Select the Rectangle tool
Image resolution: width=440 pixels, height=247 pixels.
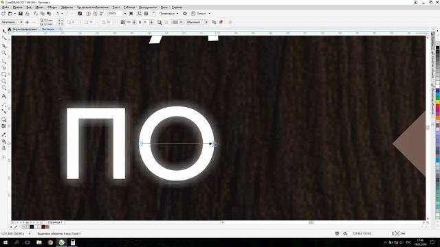click(x=4, y=75)
